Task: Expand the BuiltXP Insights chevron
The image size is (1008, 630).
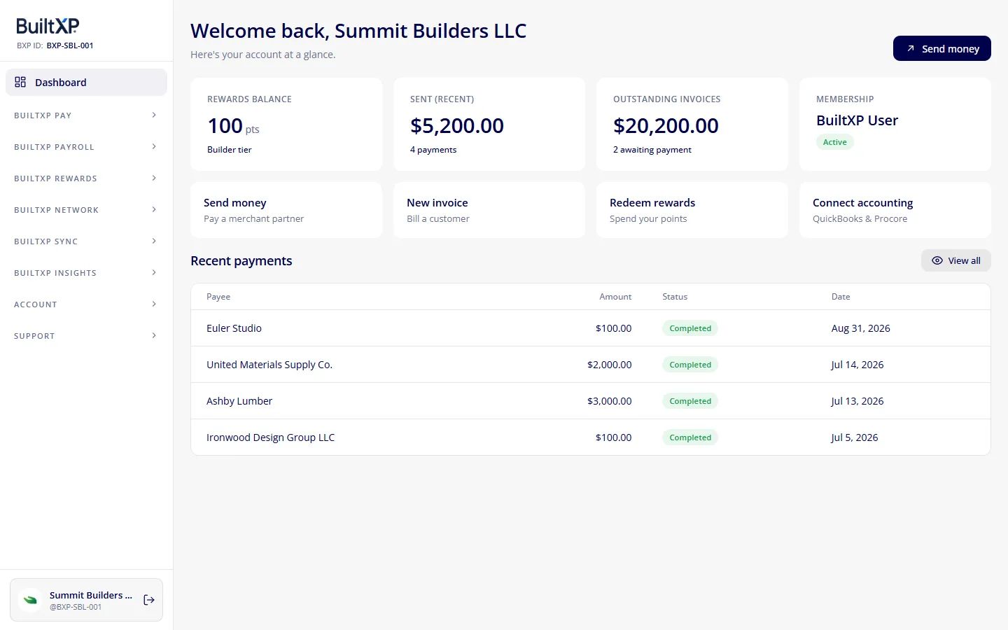Action: [154, 272]
